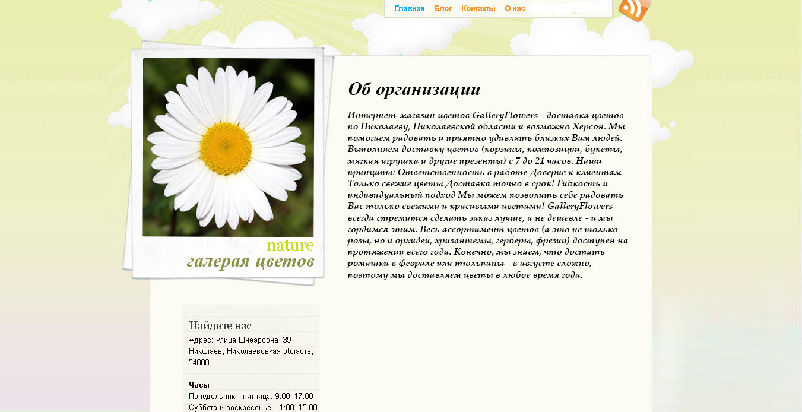
Task: Go to the Главная menu item
Action: coord(410,8)
